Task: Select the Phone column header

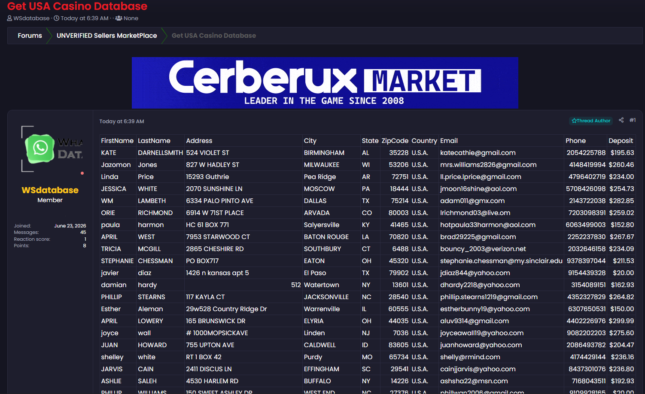Action: pyautogui.click(x=575, y=141)
